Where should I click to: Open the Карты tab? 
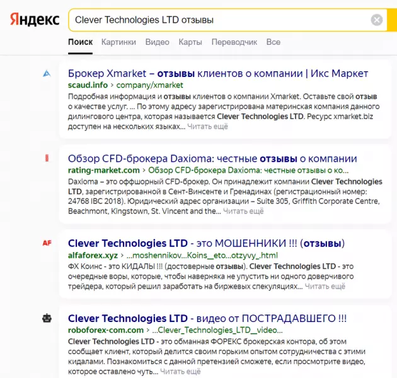click(x=190, y=42)
